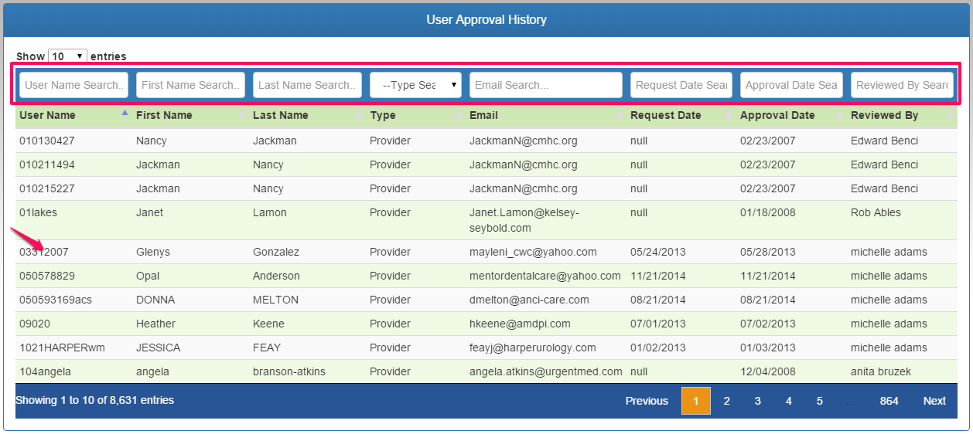This screenshot has width=973, height=434.
Task: Click the Approval Date Search field
Action: (791, 85)
